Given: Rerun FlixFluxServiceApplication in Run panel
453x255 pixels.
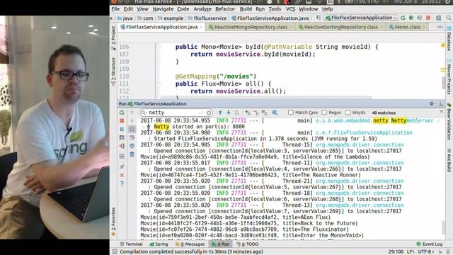Looking at the screenshot, I should [122, 113].
